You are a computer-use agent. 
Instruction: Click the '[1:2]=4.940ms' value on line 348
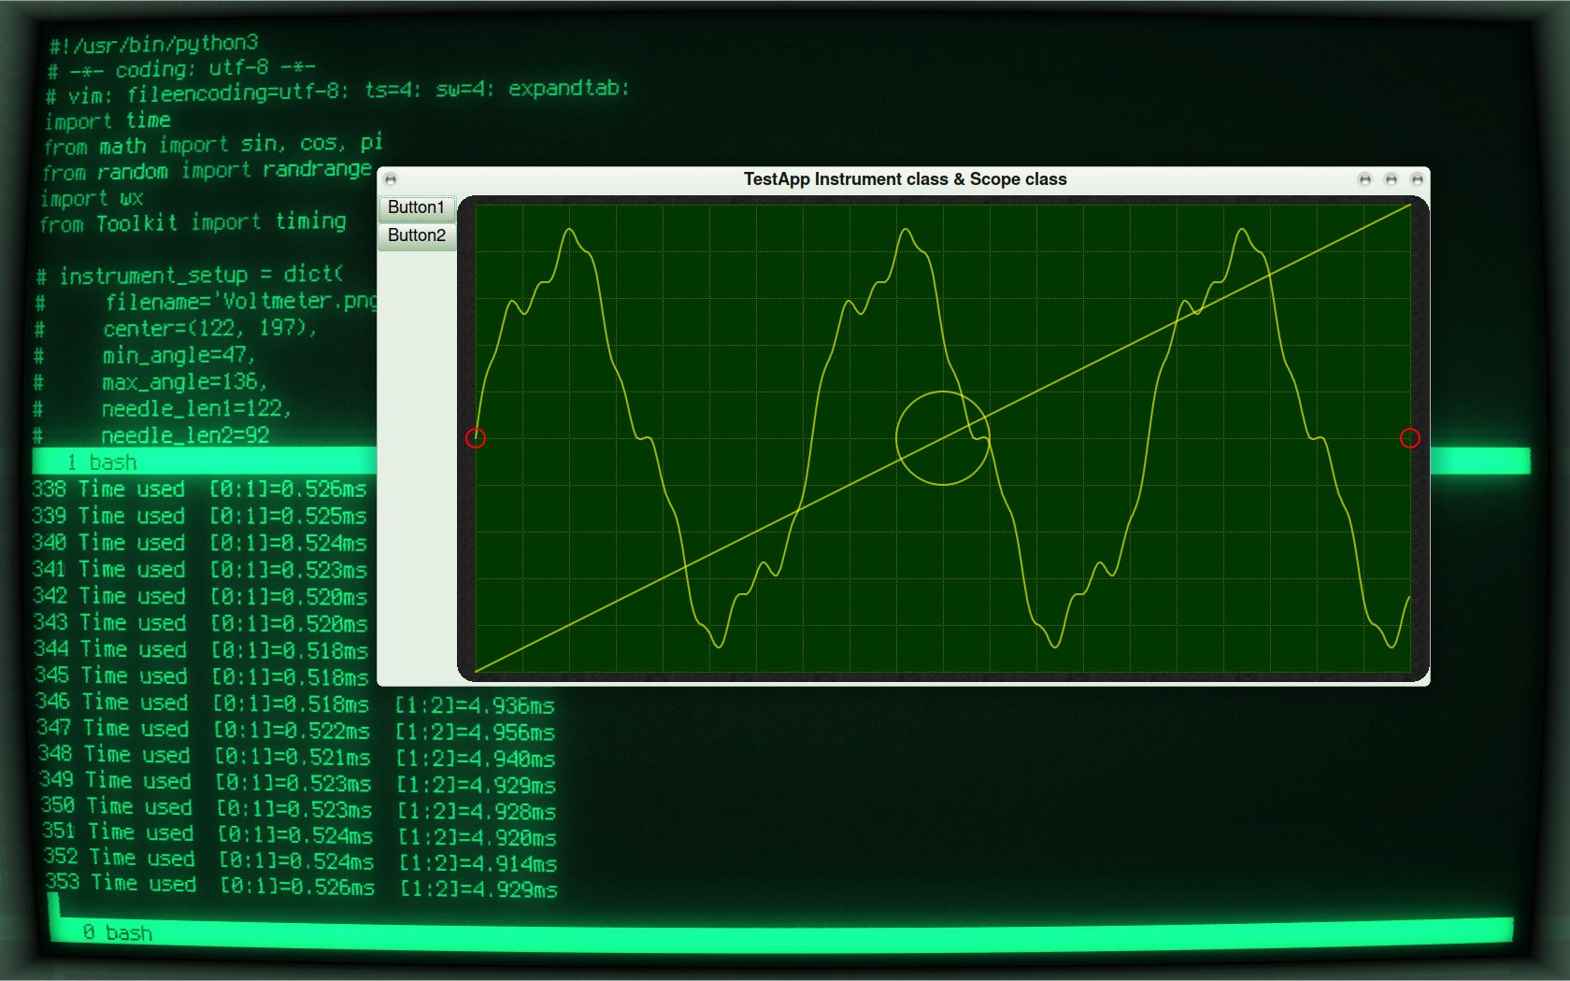477,758
